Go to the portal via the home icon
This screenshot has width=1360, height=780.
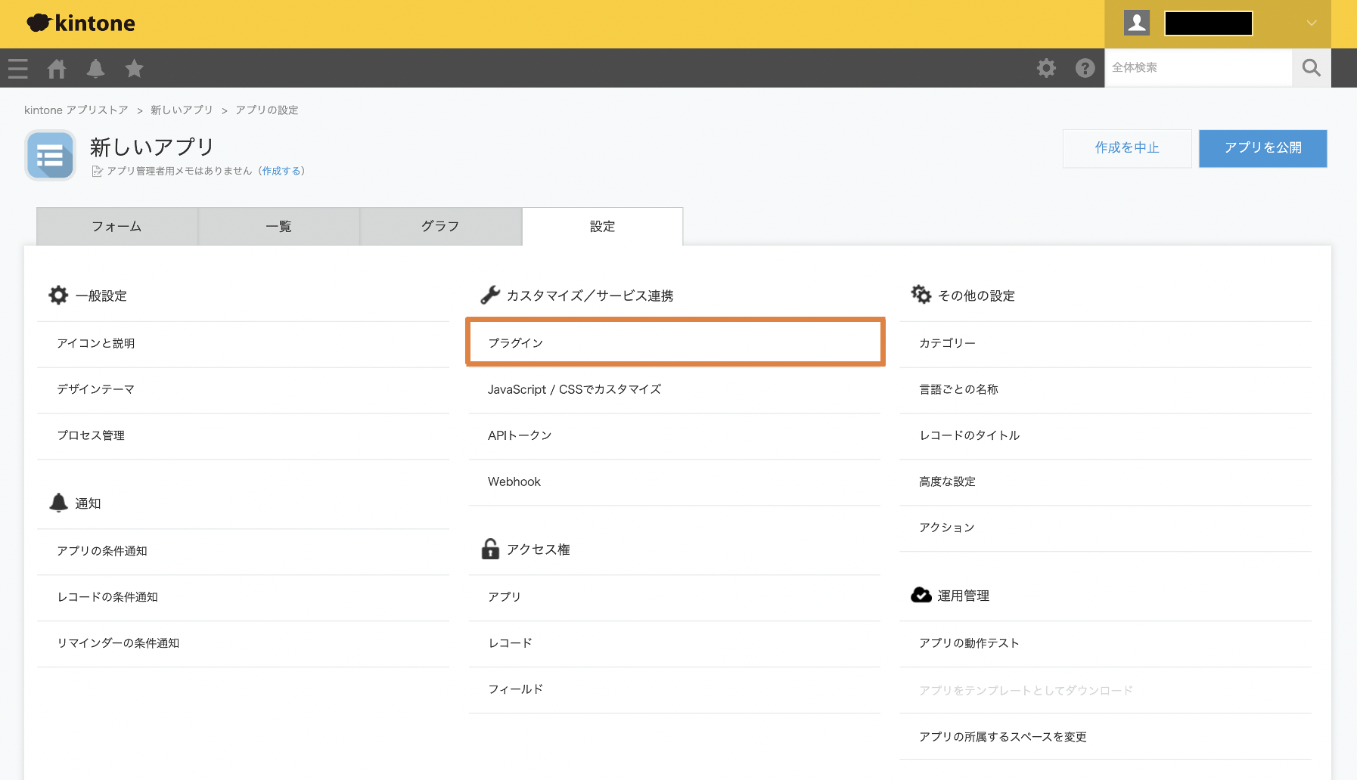point(57,68)
